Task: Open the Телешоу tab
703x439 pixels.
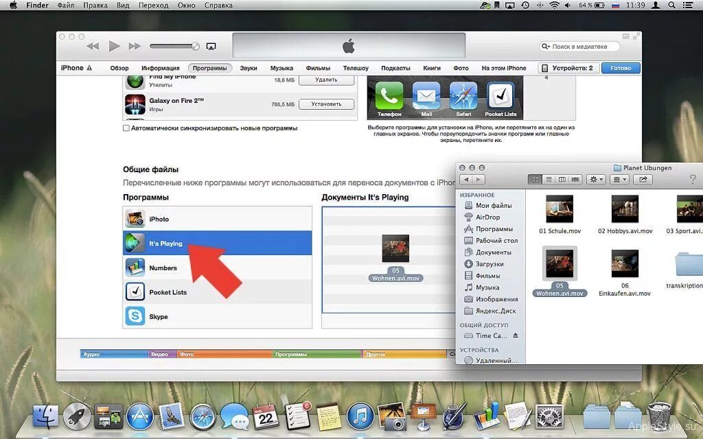Action: [356, 68]
